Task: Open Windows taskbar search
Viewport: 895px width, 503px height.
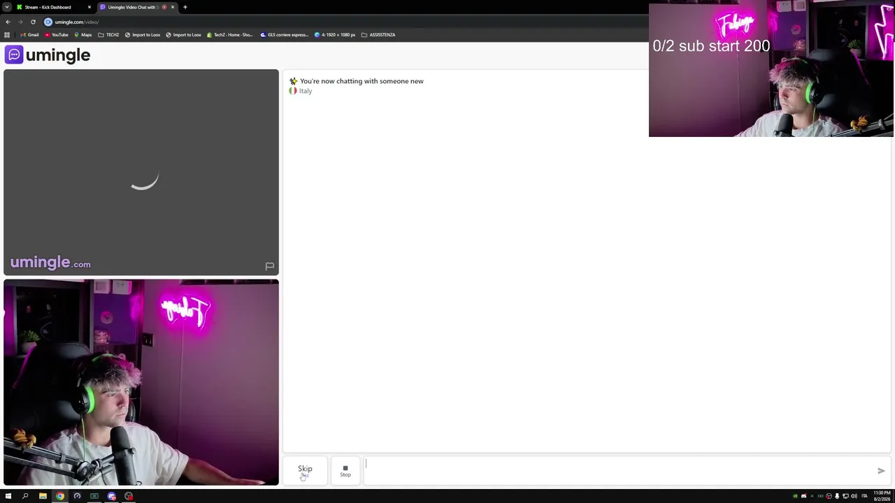Action: point(25,496)
